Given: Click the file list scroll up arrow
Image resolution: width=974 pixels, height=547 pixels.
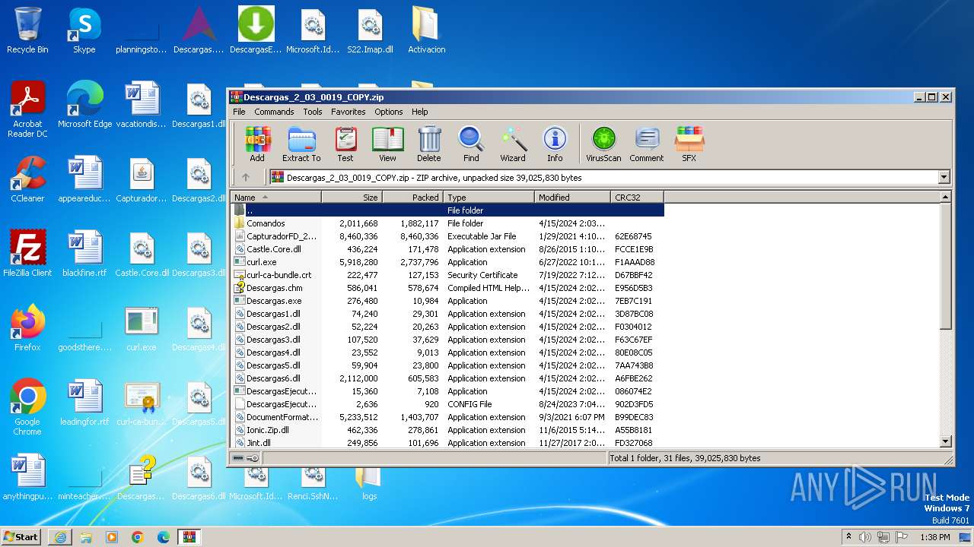Looking at the screenshot, I should [x=946, y=197].
